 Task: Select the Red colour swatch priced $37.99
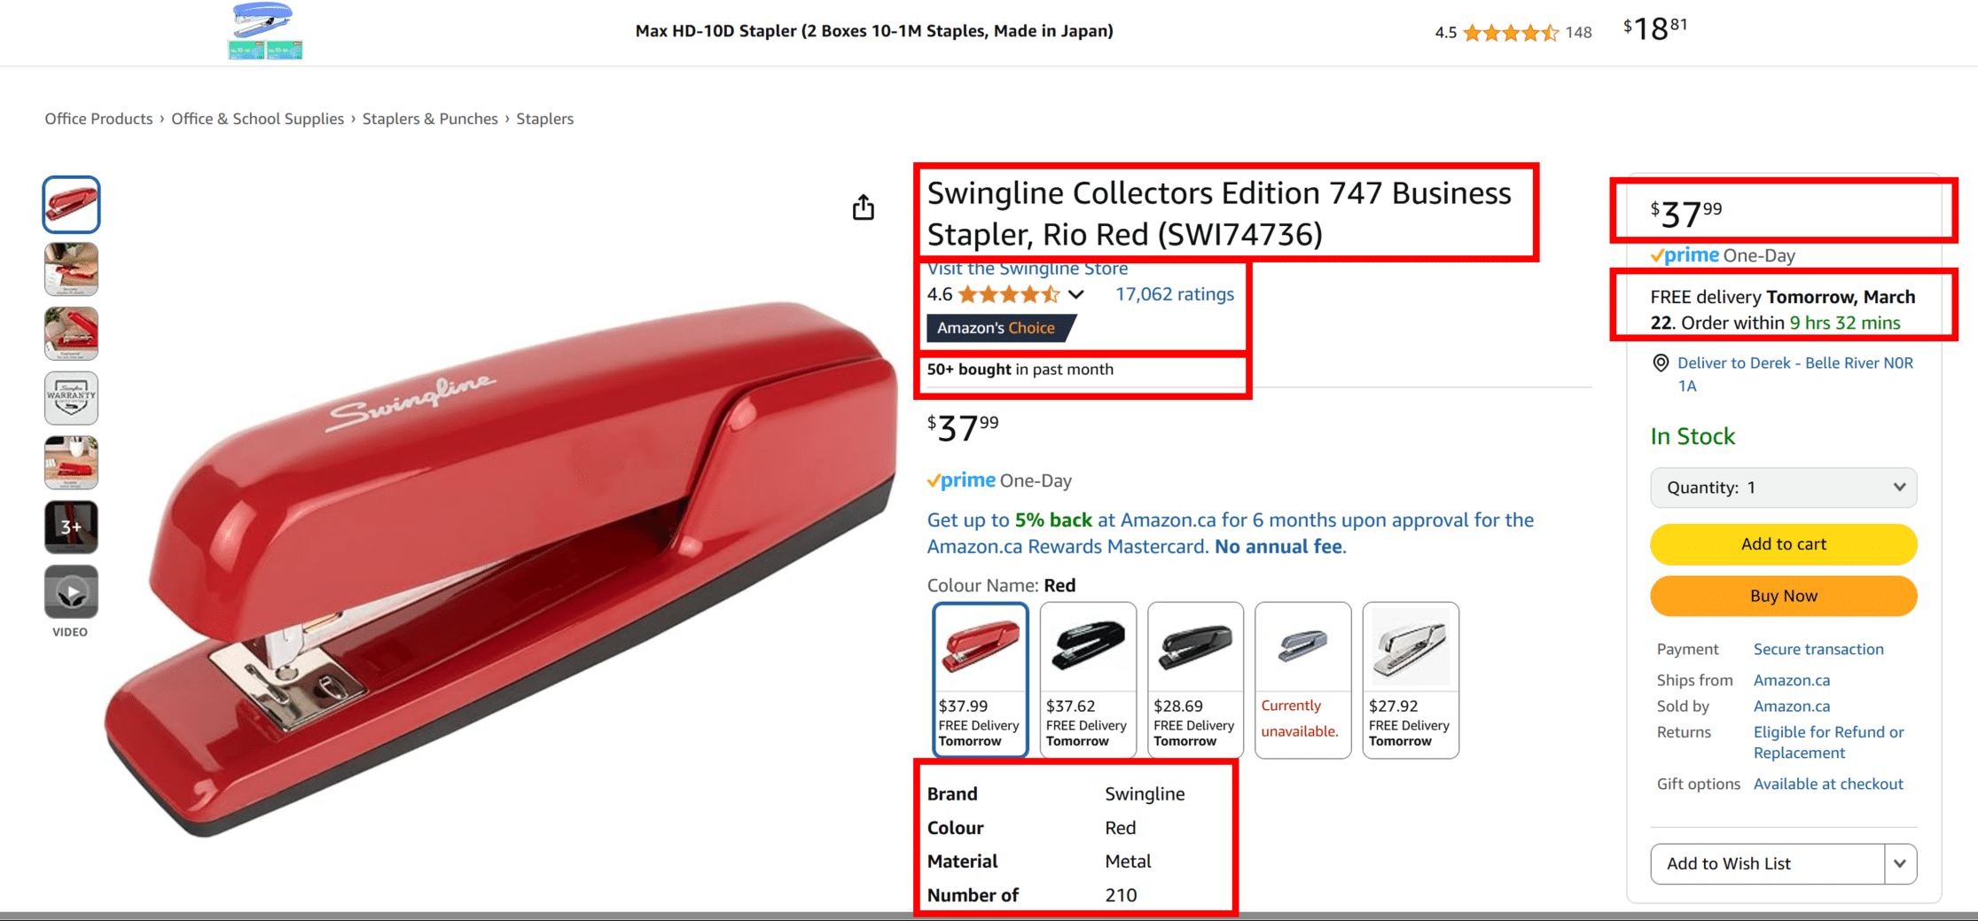click(x=980, y=680)
